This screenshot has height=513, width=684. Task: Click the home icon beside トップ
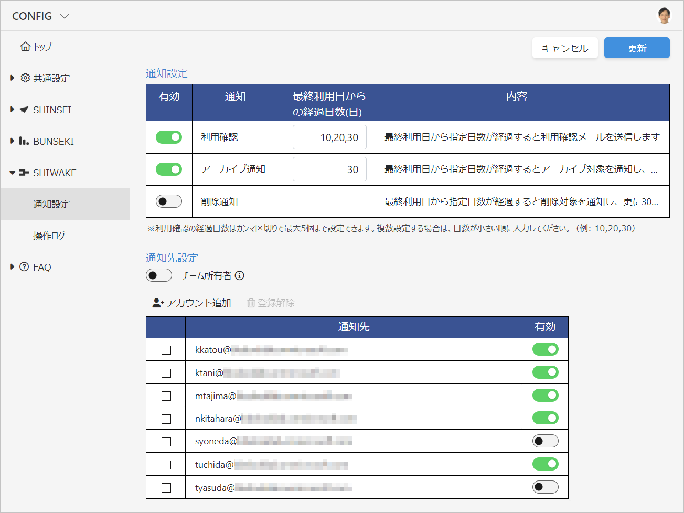(25, 46)
